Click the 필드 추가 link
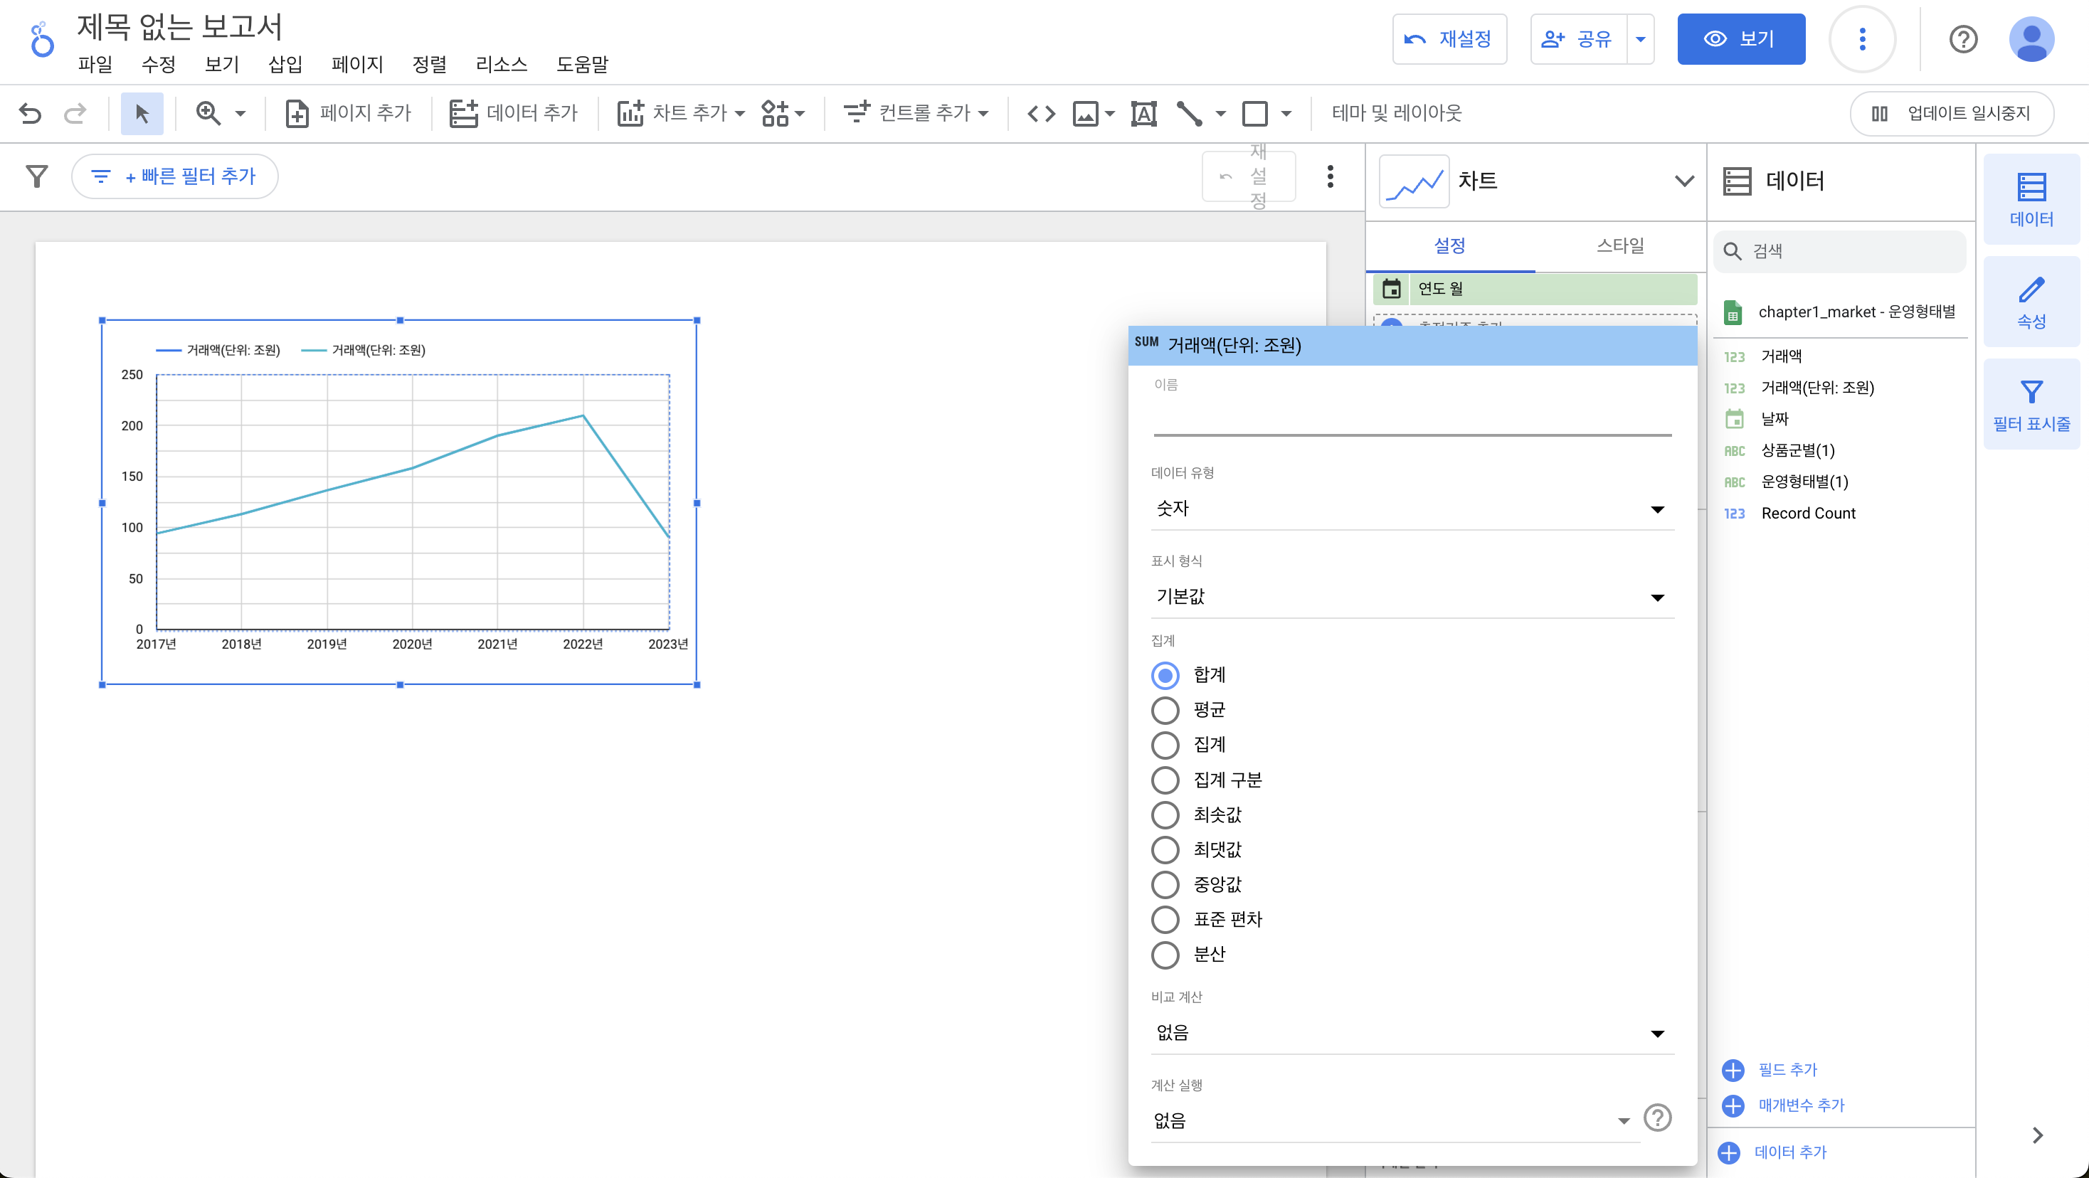The image size is (2089, 1178). click(1787, 1069)
